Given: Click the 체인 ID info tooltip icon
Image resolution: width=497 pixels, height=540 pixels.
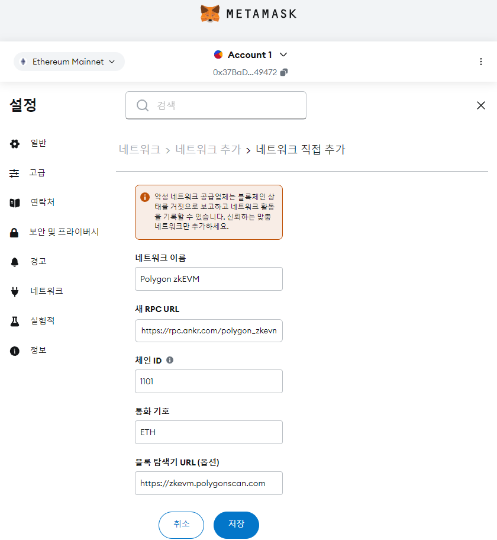Looking at the screenshot, I should pos(170,360).
